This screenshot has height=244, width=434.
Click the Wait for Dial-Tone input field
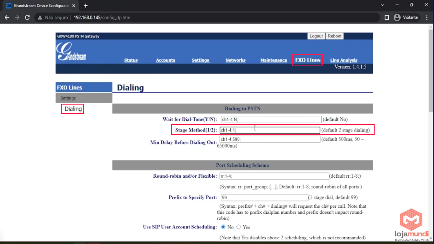point(271,119)
